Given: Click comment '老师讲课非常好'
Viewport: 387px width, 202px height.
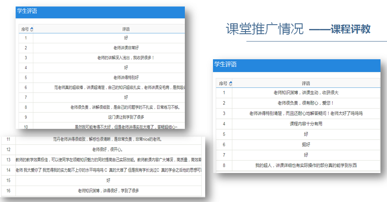Looking at the screenshot, I should tap(126, 48).
